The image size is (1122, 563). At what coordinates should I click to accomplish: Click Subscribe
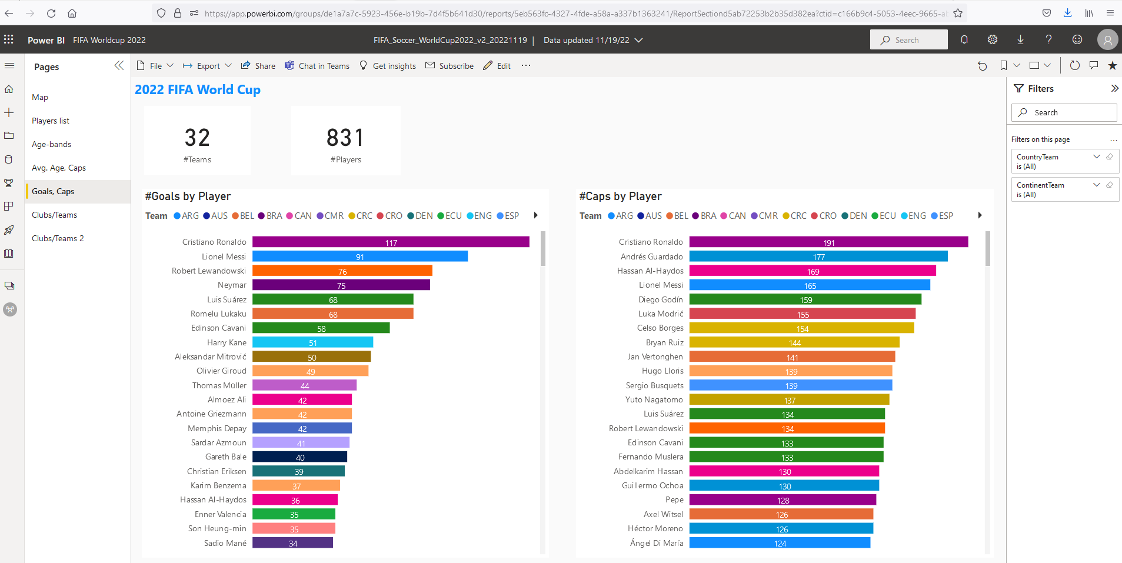[450, 66]
